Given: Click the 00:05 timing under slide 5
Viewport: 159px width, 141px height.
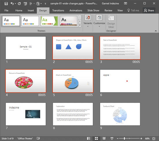Looking at the screenshot, I should pos(89,95).
